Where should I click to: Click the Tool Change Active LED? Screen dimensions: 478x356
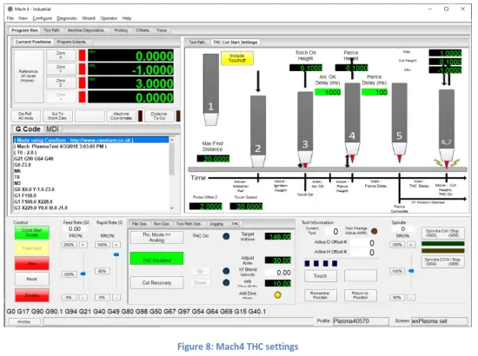pyautogui.click(x=374, y=231)
